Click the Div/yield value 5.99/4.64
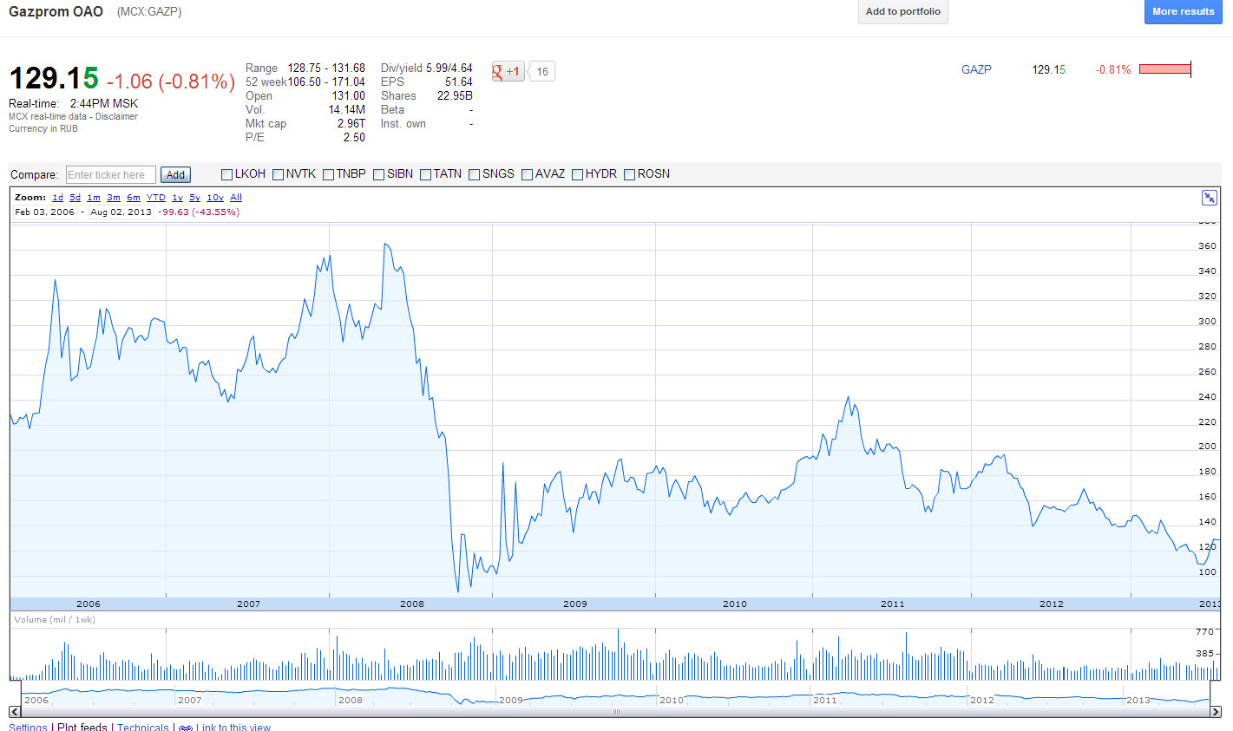This screenshot has width=1233, height=731. point(449,69)
